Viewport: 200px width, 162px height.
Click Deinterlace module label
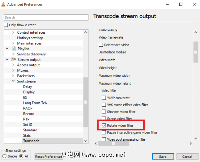click(x=112, y=52)
